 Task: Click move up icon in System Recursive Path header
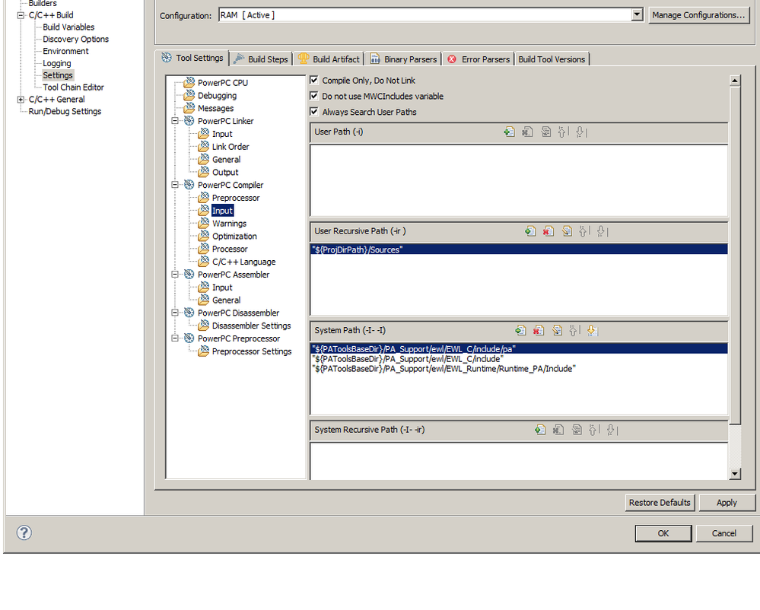click(593, 430)
